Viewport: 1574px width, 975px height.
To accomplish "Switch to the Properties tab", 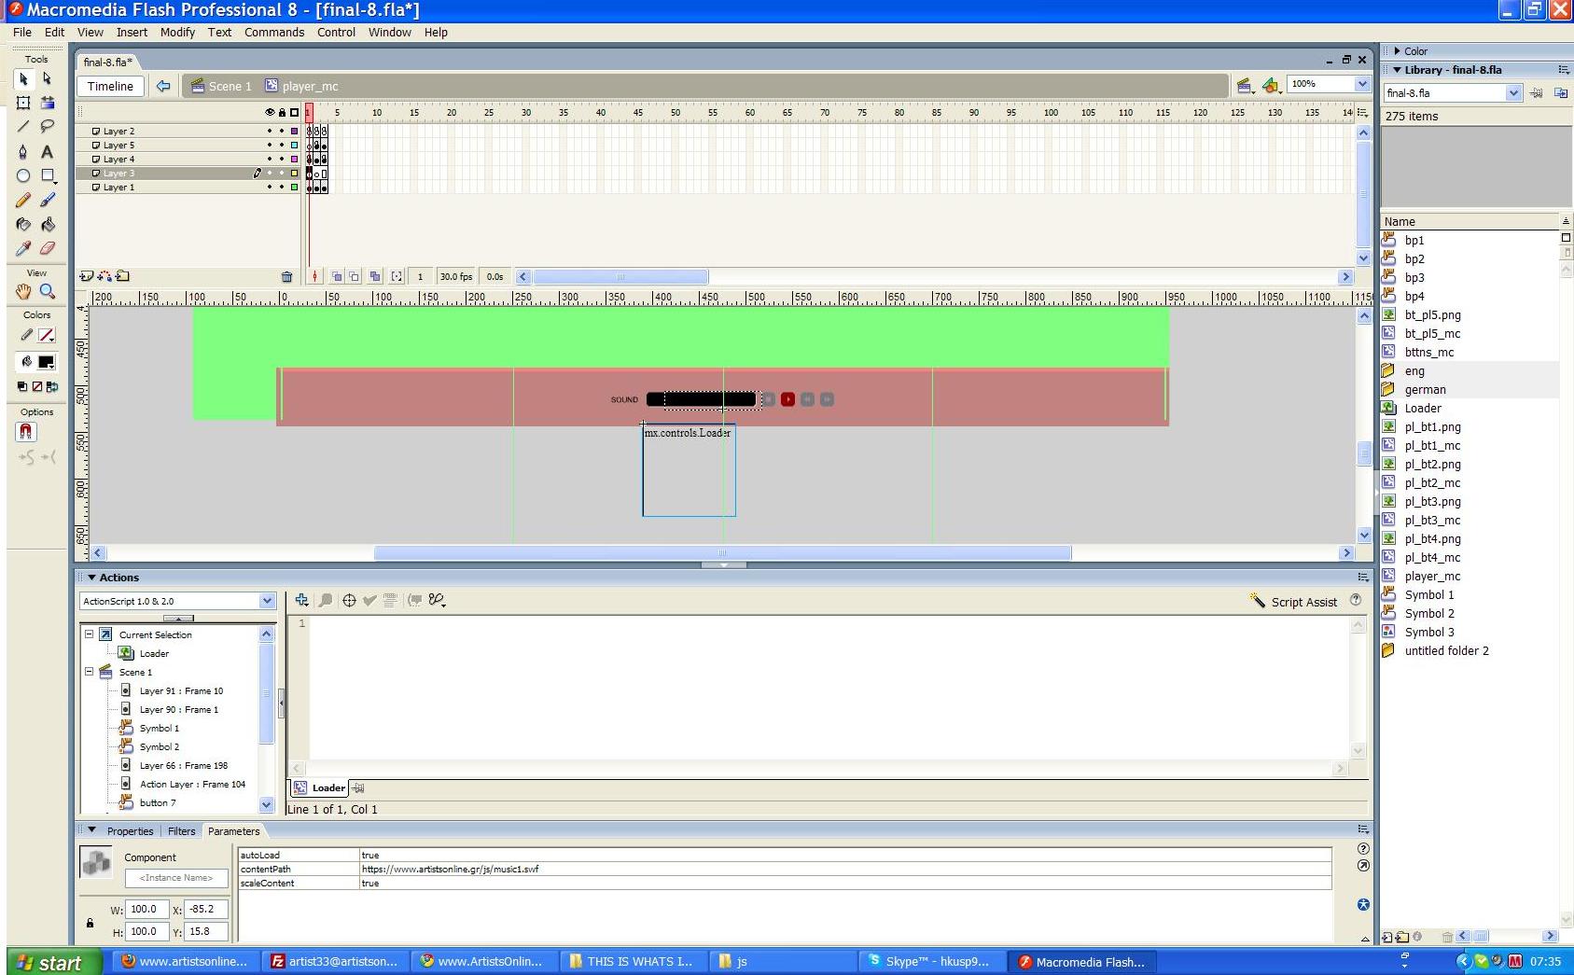I will (130, 831).
